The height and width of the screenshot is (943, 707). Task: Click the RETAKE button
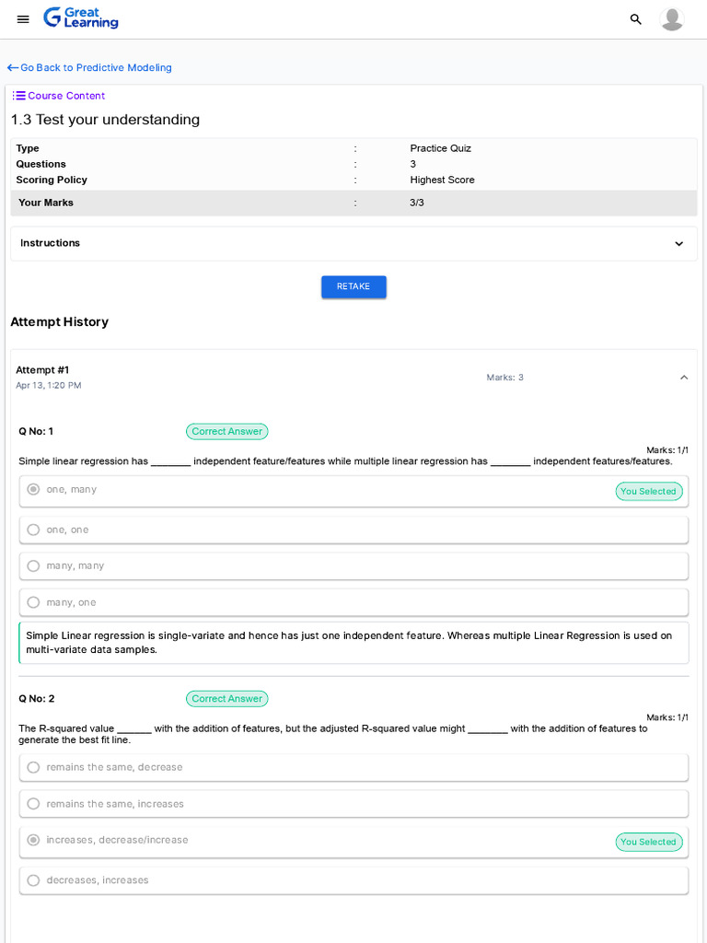tap(353, 287)
